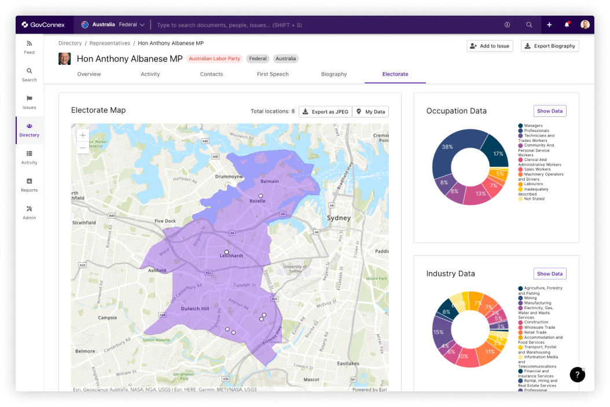Open help via the question mark button

[577, 375]
